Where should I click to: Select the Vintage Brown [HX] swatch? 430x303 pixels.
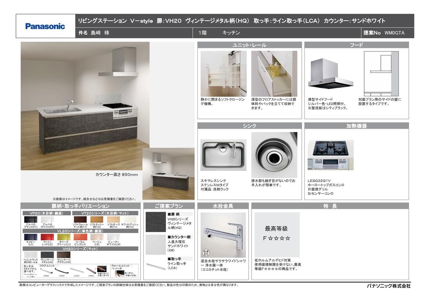[64, 255]
